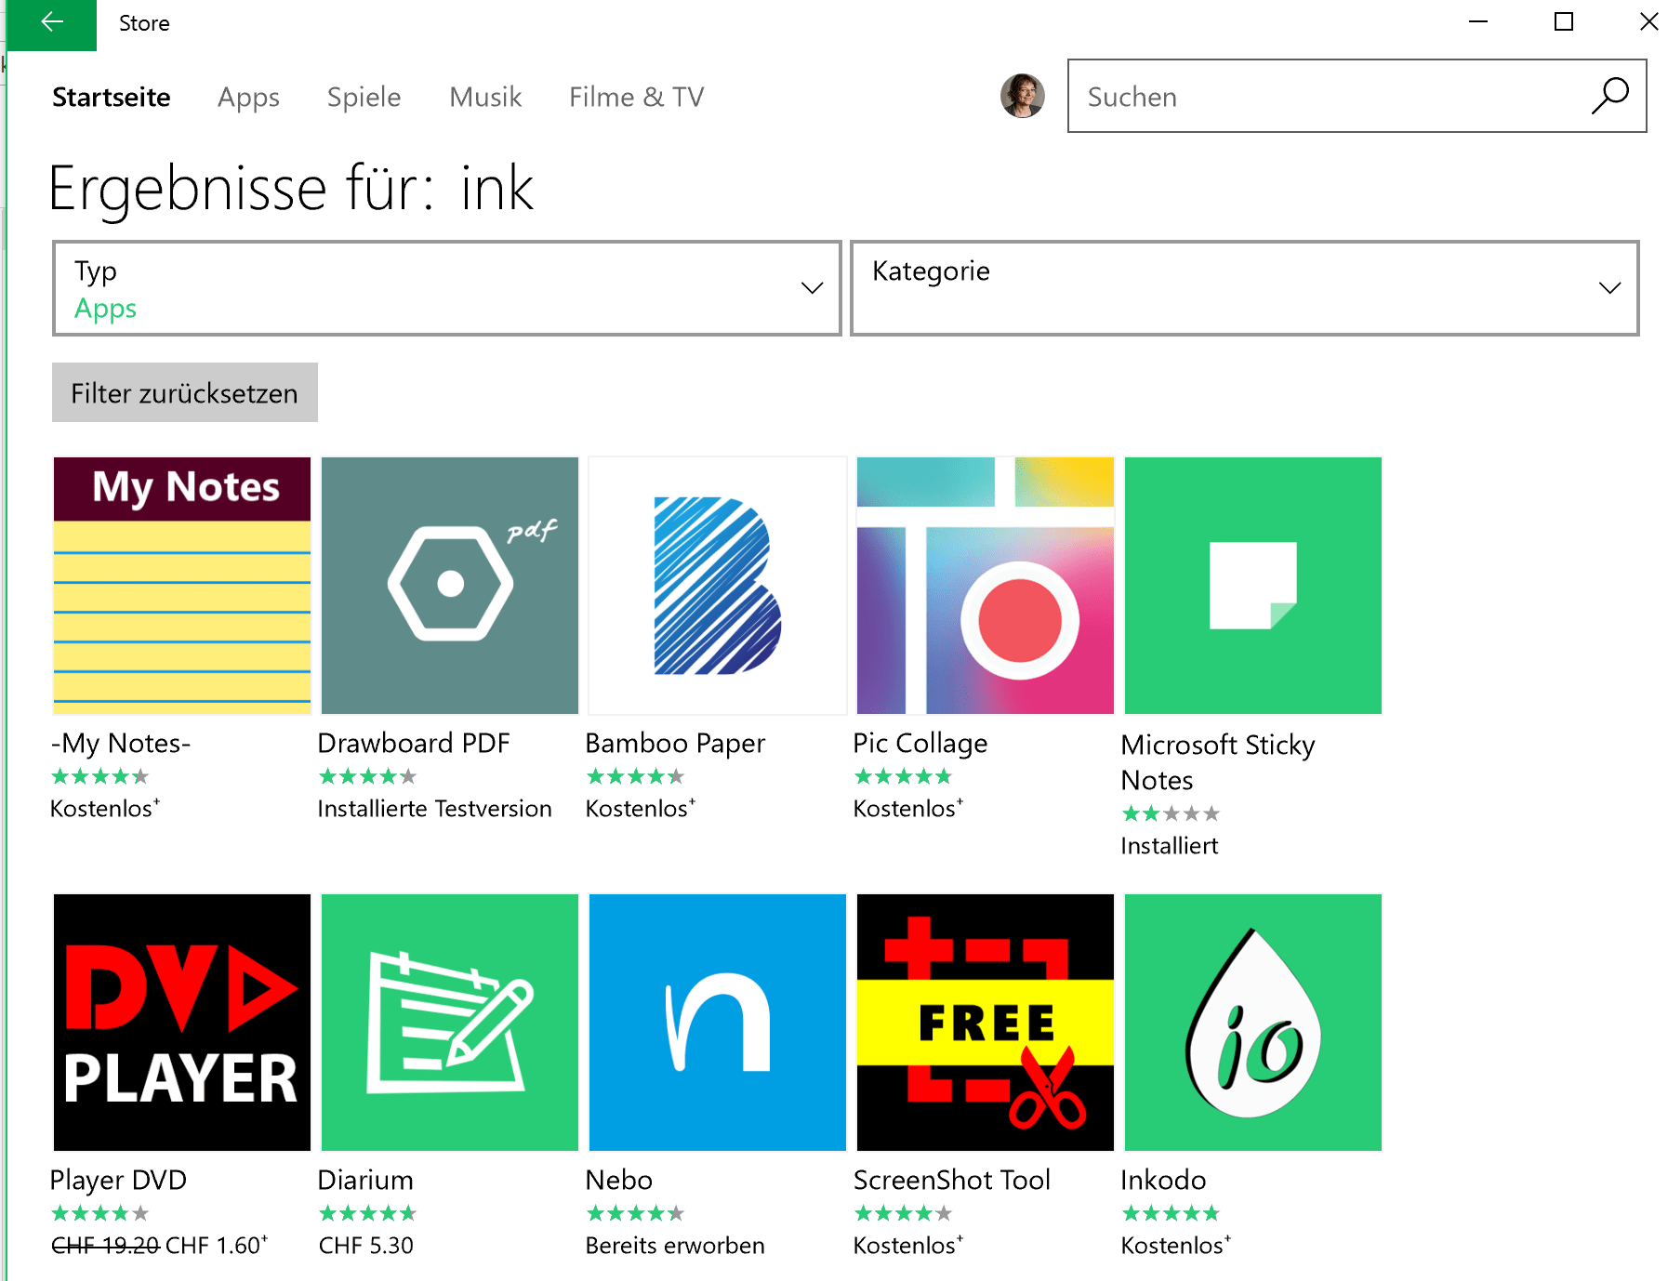The width and height of the screenshot is (1668, 1281).
Task: Open the Diarium notepad icon
Action: [449, 1021]
